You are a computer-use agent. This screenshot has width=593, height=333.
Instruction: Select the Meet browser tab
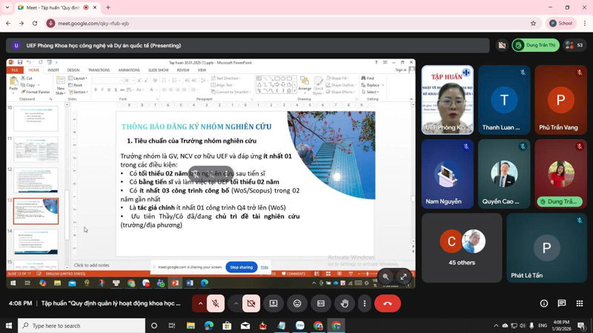pyautogui.click(x=52, y=7)
